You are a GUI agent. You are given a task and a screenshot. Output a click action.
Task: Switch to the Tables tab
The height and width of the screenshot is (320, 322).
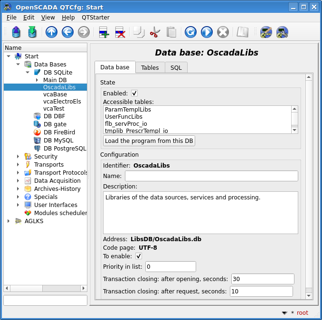point(150,68)
